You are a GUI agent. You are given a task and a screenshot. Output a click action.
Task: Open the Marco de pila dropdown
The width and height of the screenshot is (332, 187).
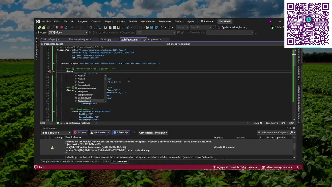(230, 32)
